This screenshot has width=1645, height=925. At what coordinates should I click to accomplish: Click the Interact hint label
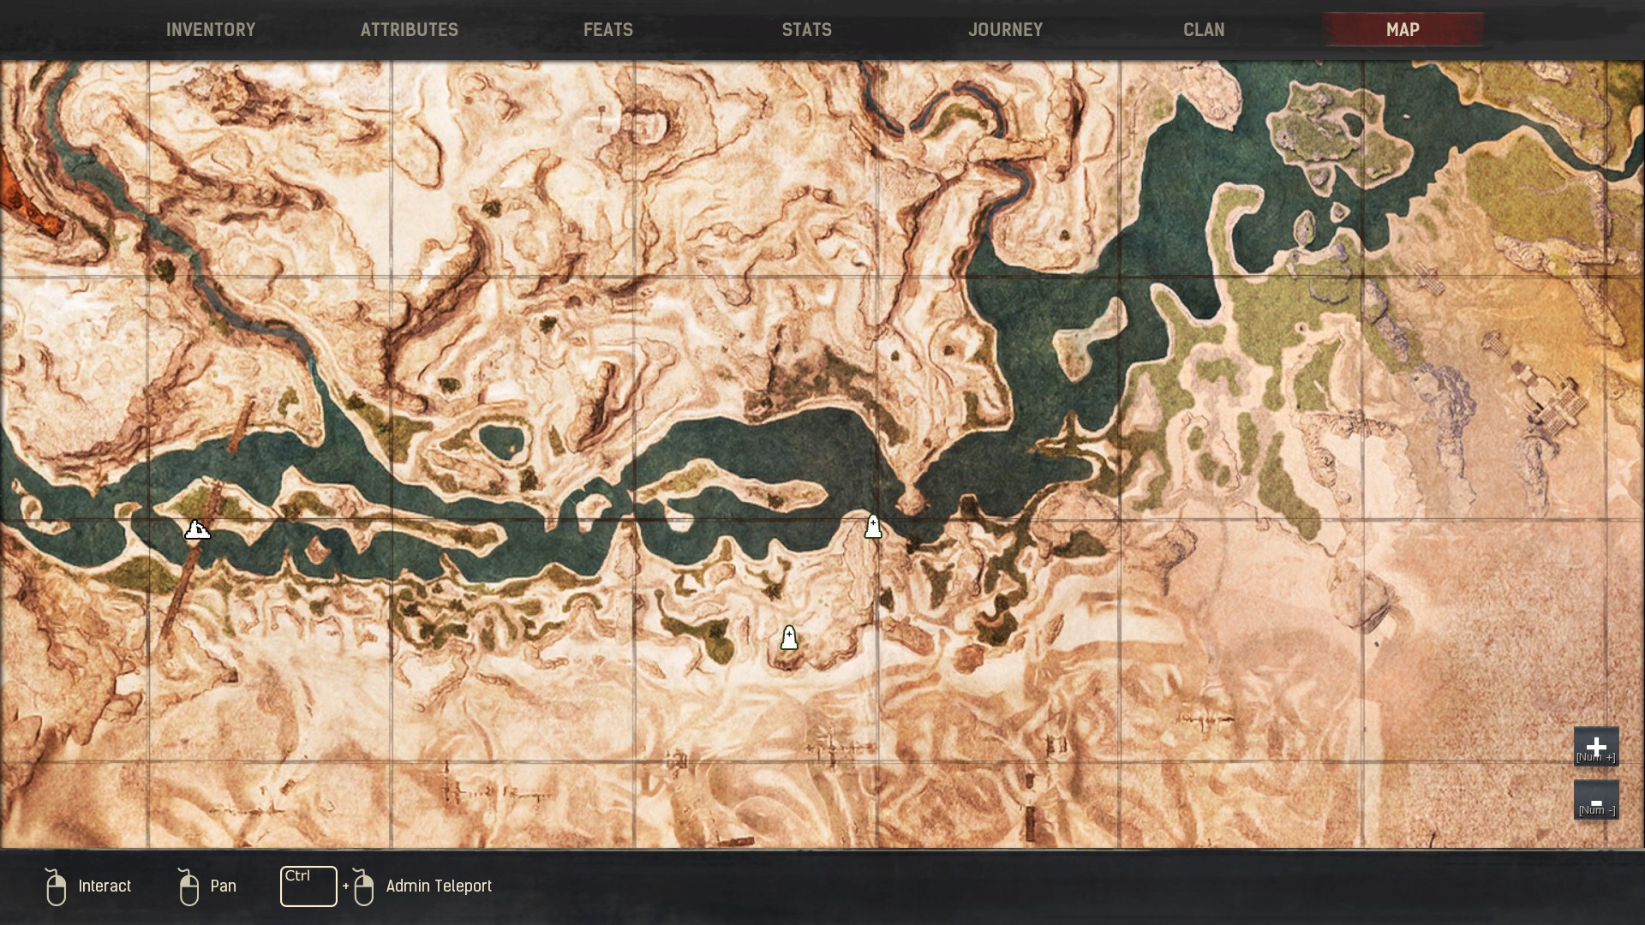click(105, 886)
